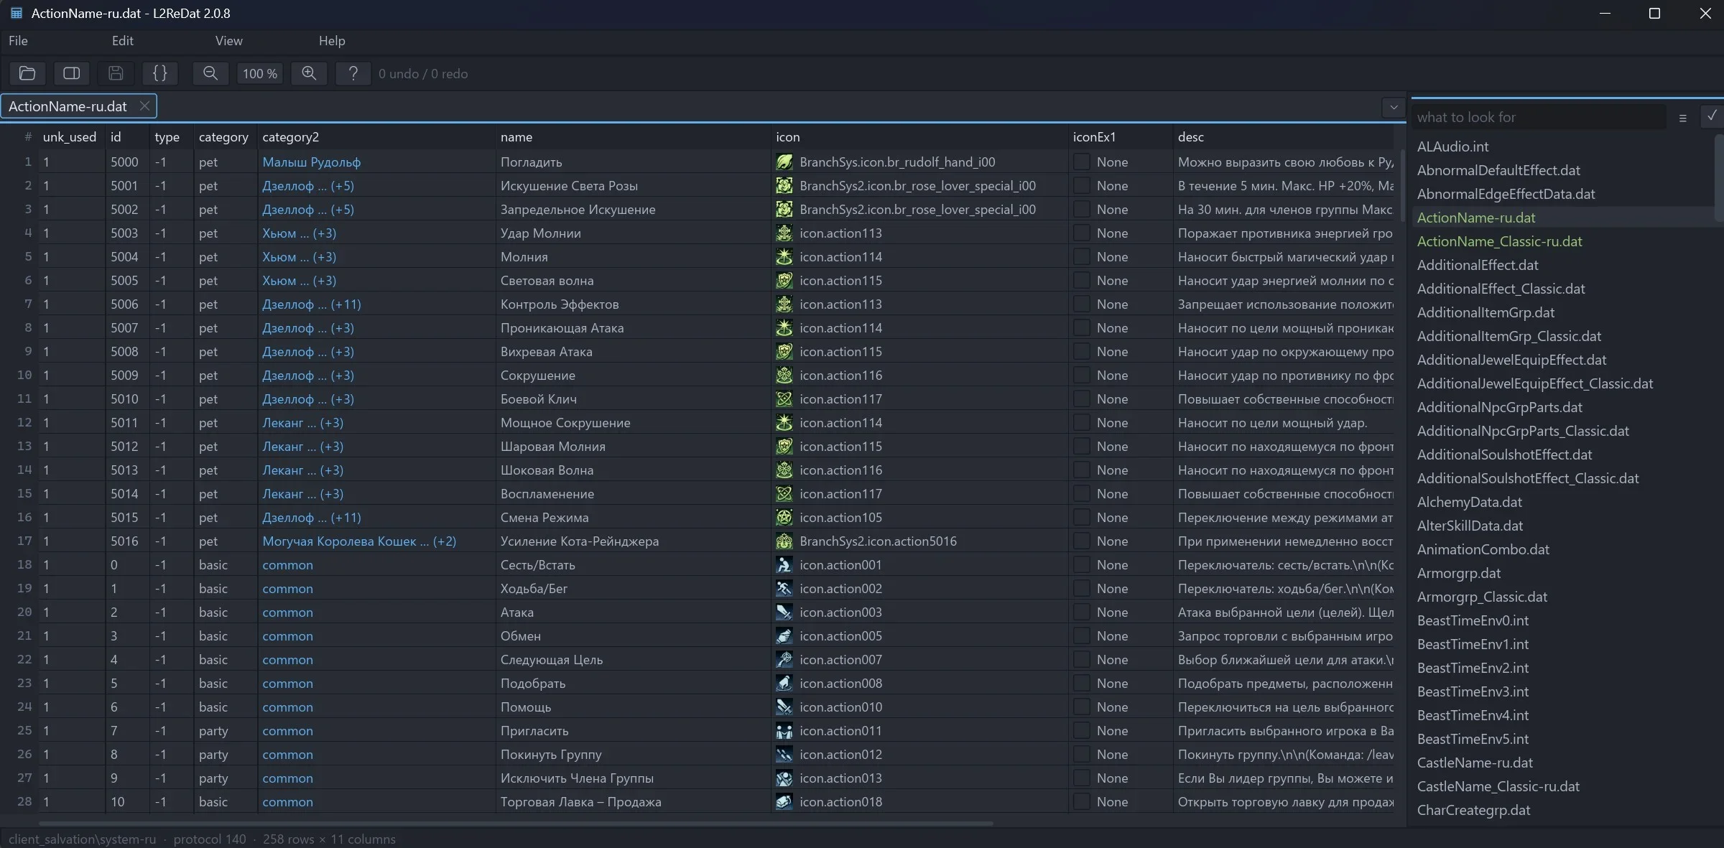
Task: Close the ActionName-ru.dat tab
Action: [144, 106]
